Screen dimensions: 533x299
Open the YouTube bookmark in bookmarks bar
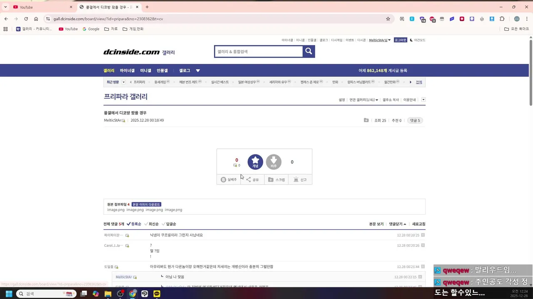pyautogui.click(x=68, y=29)
